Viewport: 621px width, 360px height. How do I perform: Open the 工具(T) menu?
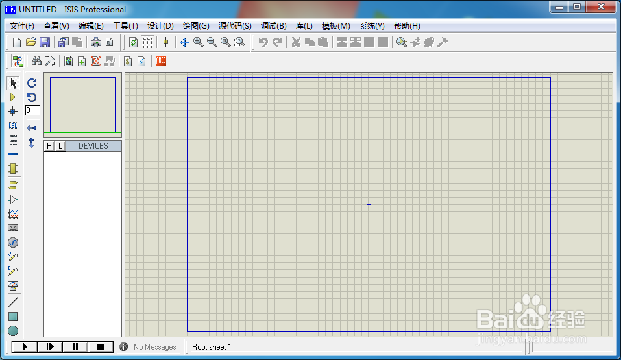[x=125, y=26]
